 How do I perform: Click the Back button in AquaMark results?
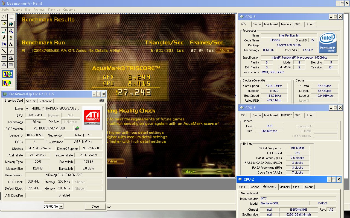coord(207,171)
